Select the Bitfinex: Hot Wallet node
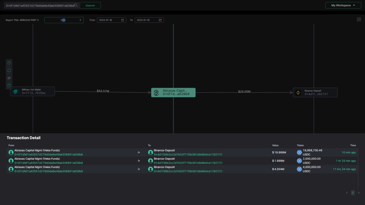 coord(32,91)
